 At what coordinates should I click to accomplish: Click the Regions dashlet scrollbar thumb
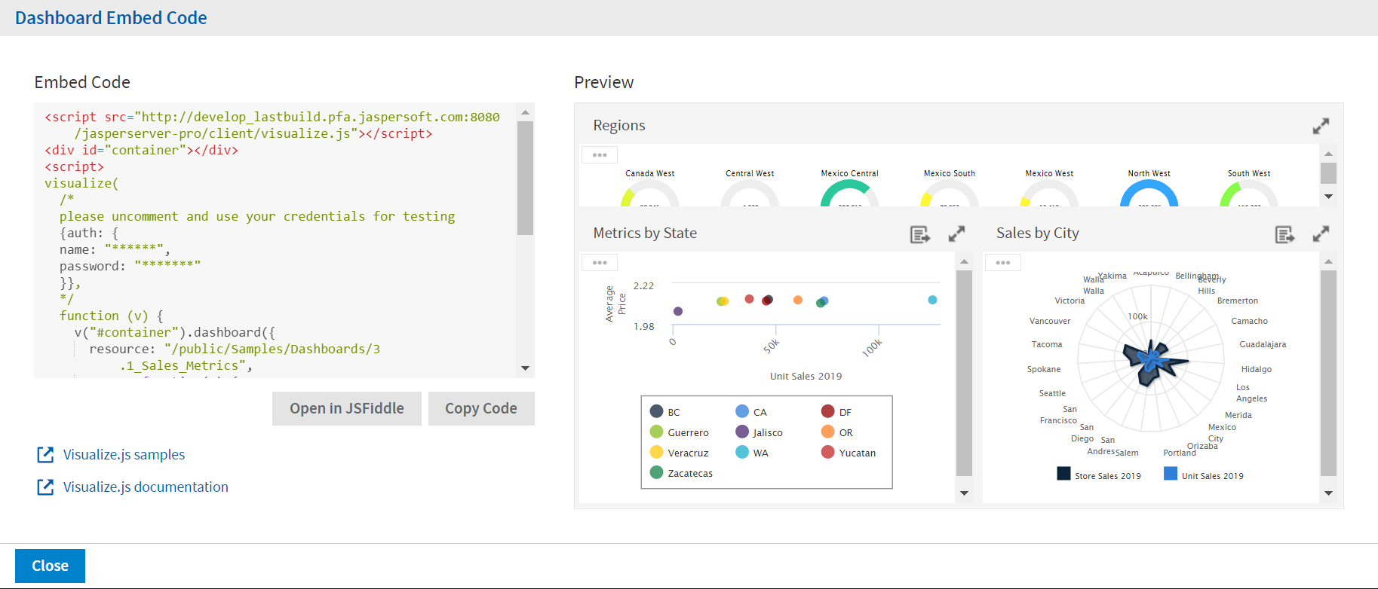(x=1328, y=173)
